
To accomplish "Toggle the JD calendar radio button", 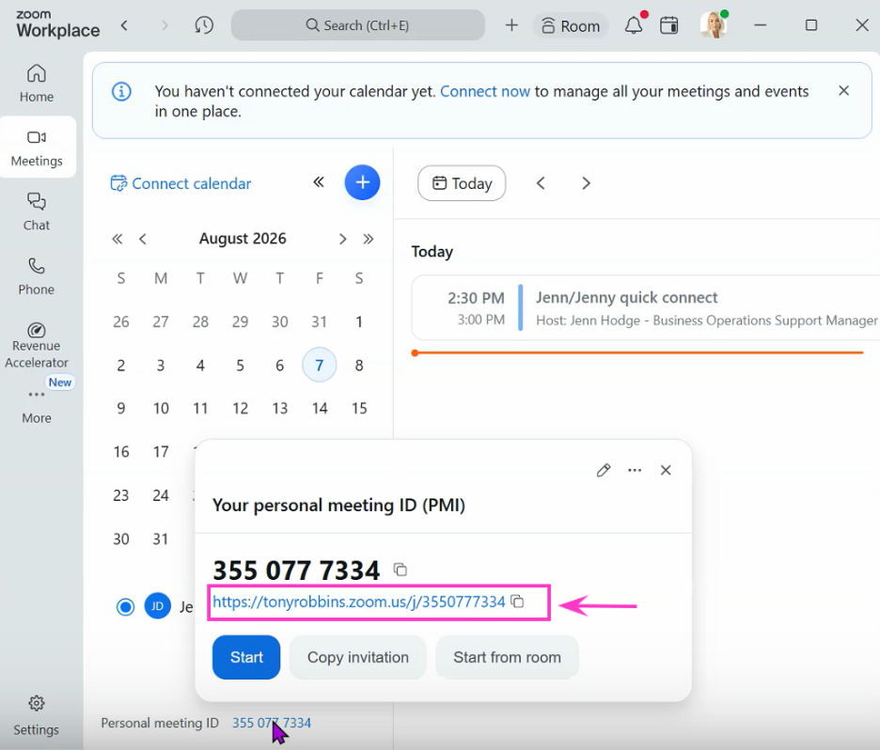I will [x=125, y=607].
